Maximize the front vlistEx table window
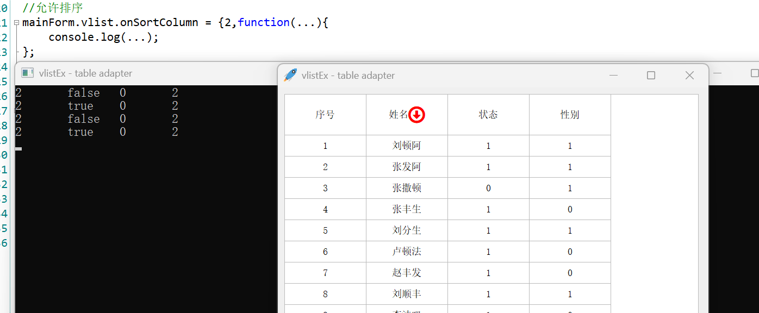 pyautogui.click(x=651, y=76)
